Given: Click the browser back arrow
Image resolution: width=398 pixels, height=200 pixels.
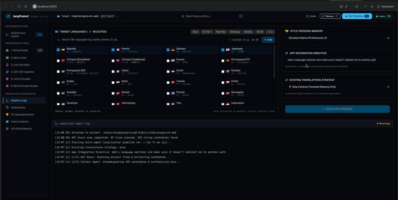Looking at the screenshot, I should pyautogui.click(x=6, y=6).
